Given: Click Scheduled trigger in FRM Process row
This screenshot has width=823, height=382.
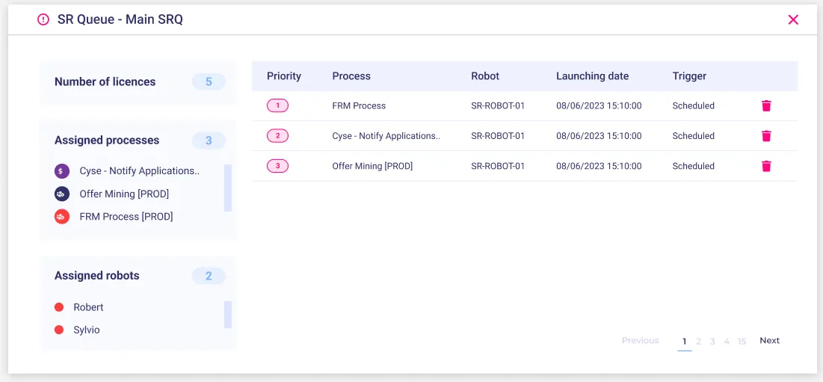Looking at the screenshot, I should (694, 106).
